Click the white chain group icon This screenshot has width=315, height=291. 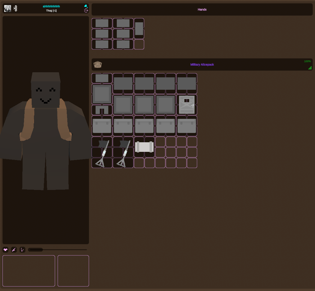(16, 8)
